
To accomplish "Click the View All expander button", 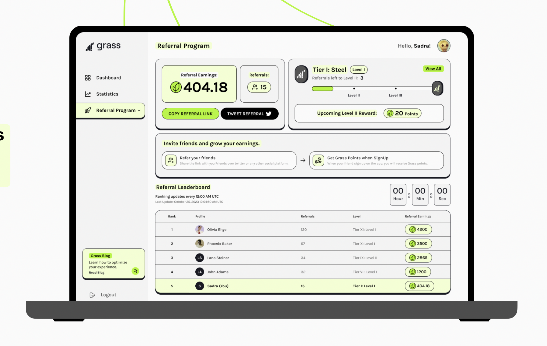I will point(433,68).
